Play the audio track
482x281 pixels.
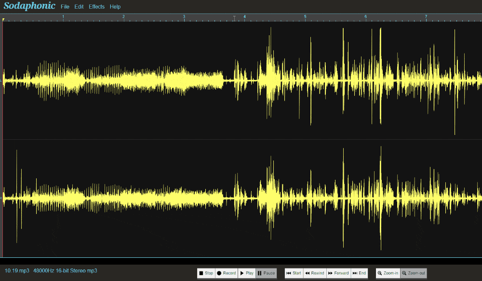[246, 273]
